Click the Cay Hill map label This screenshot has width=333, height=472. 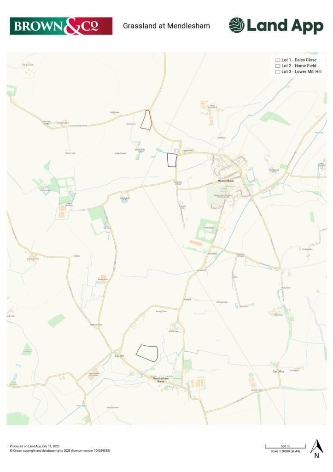(x=119, y=356)
